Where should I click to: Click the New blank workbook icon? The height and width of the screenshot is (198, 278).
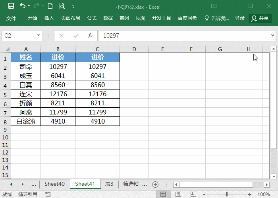point(50,6)
